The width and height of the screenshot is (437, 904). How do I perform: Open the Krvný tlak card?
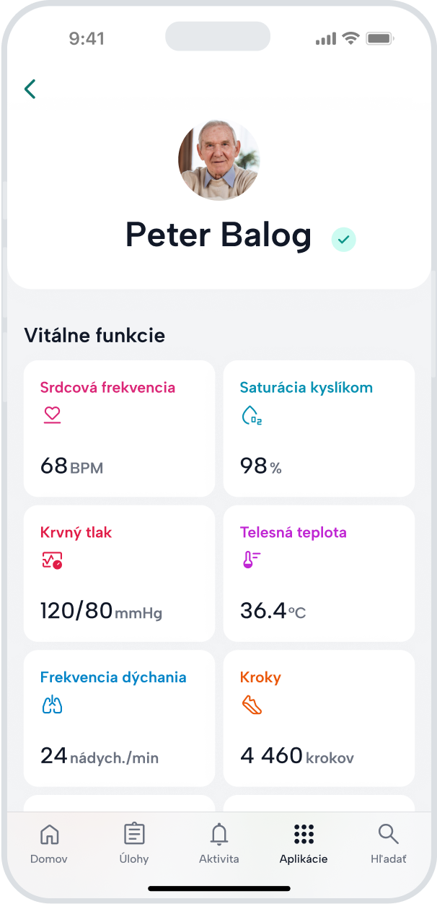(120, 574)
